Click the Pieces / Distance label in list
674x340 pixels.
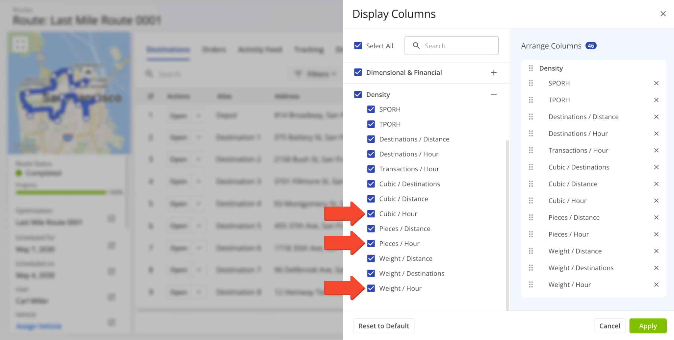tap(404, 229)
